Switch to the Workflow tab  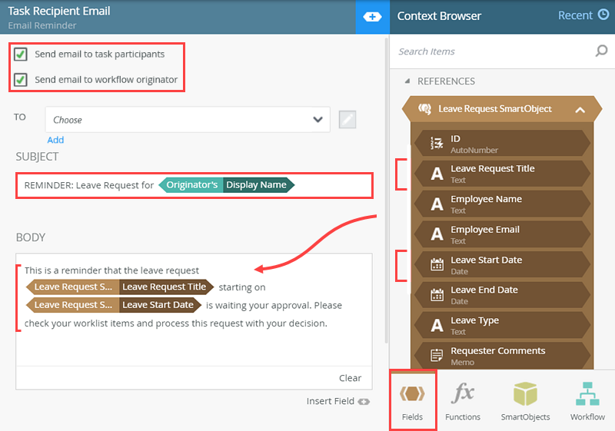tap(587, 400)
